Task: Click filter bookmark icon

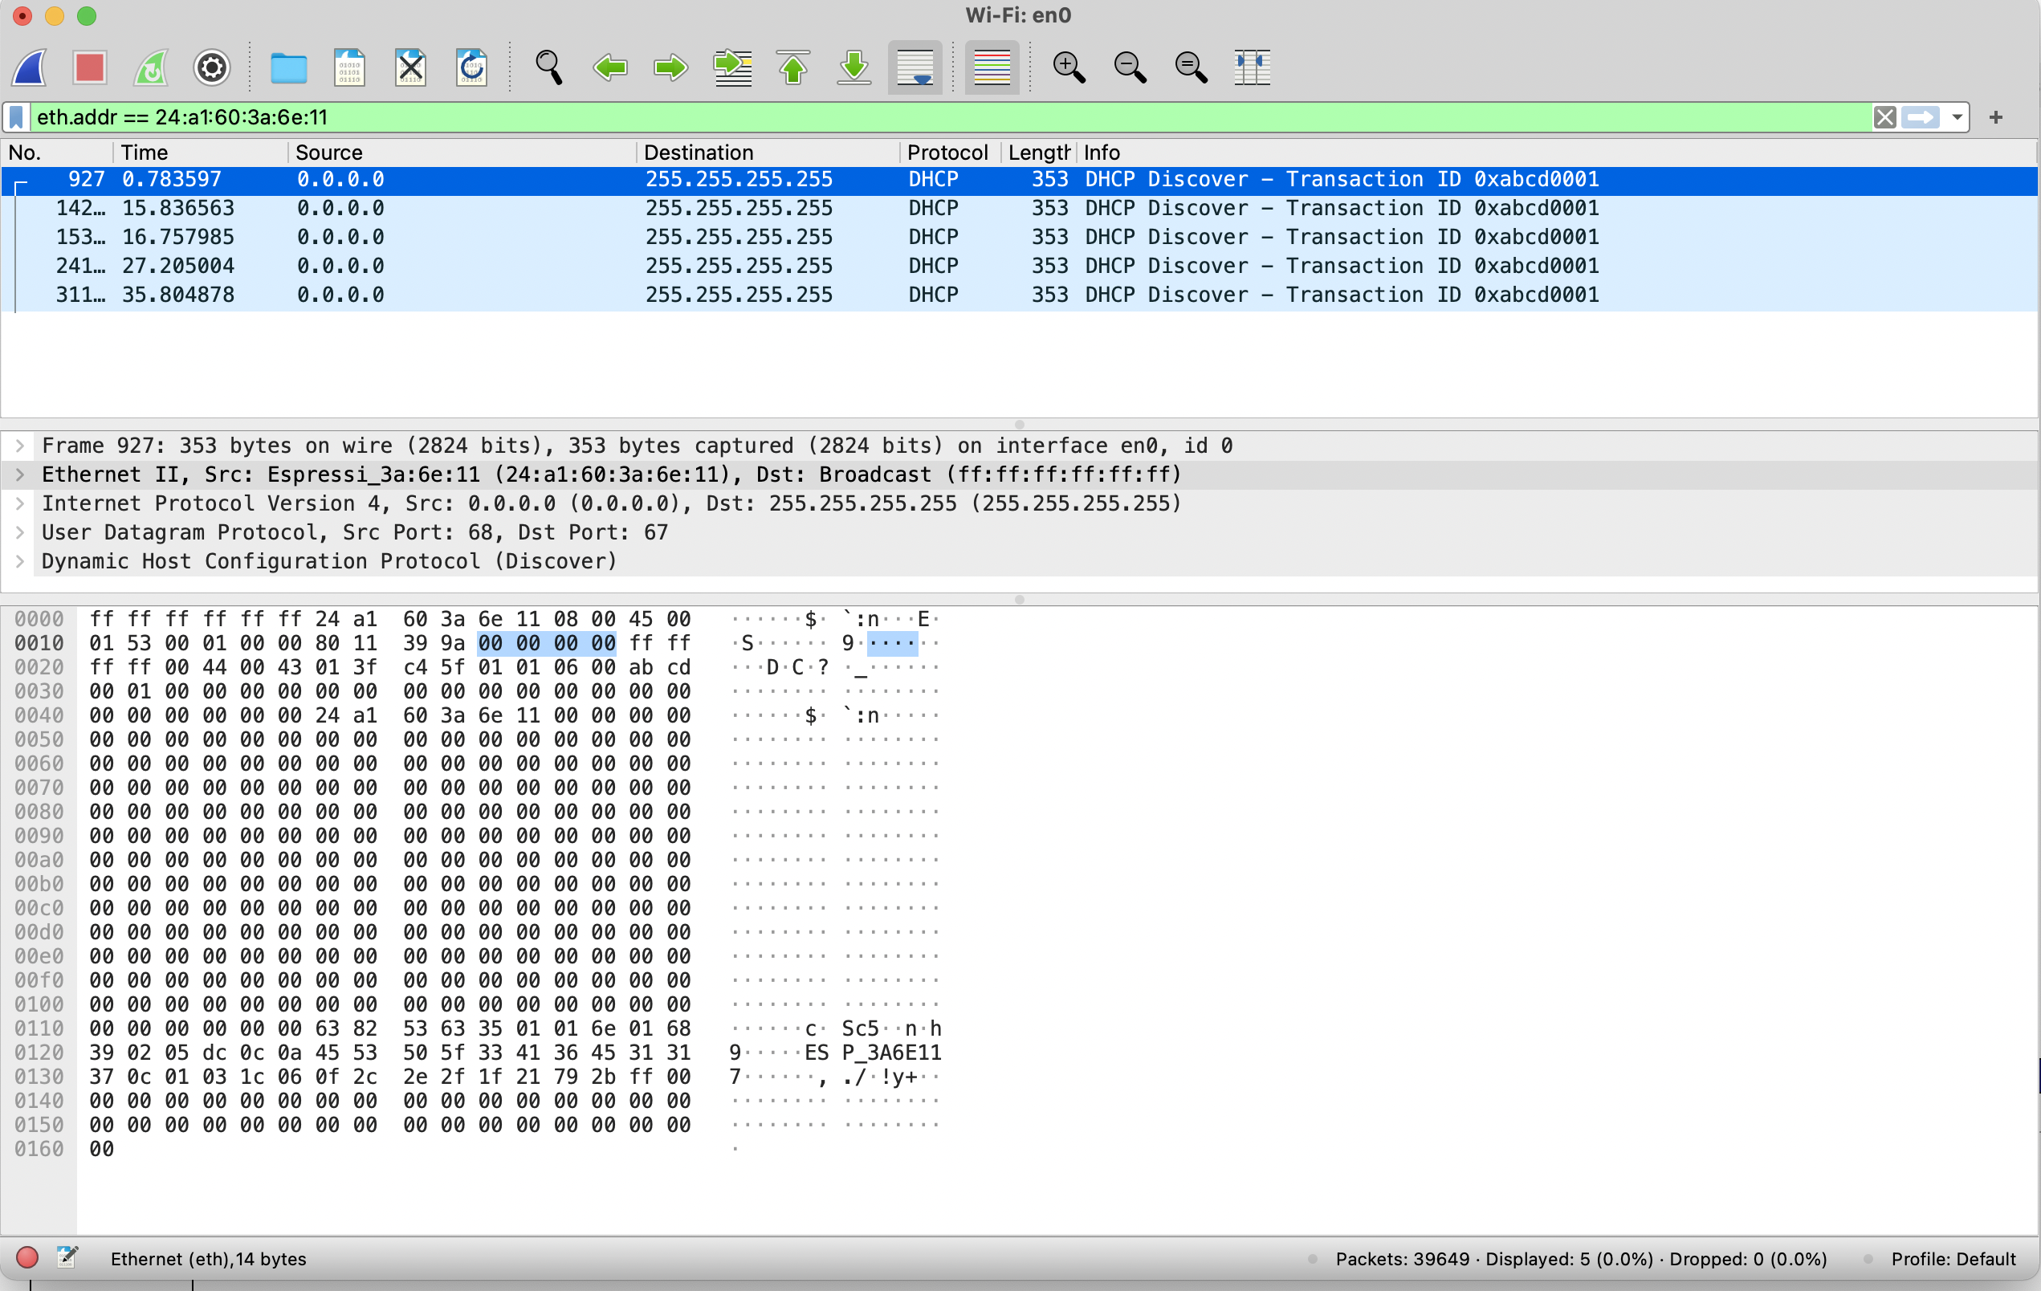Action: [x=16, y=118]
